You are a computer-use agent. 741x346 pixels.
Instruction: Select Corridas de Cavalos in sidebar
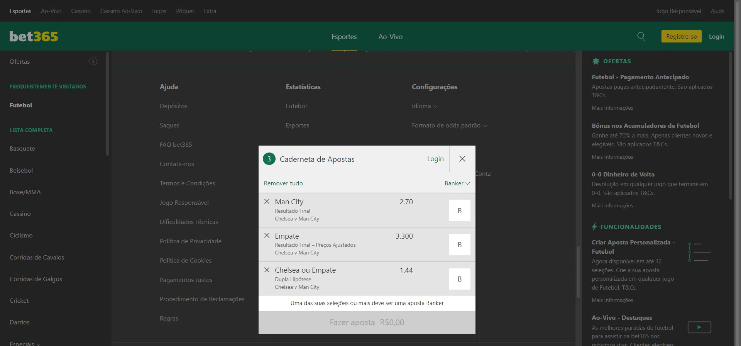[x=37, y=257]
